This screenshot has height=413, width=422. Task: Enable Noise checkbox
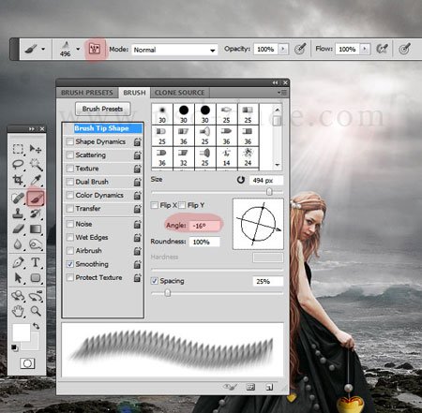point(70,224)
